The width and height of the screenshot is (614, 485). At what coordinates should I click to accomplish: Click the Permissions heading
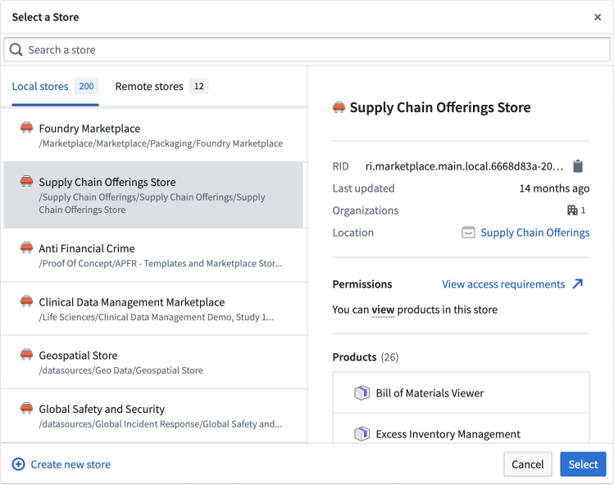point(362,284)
